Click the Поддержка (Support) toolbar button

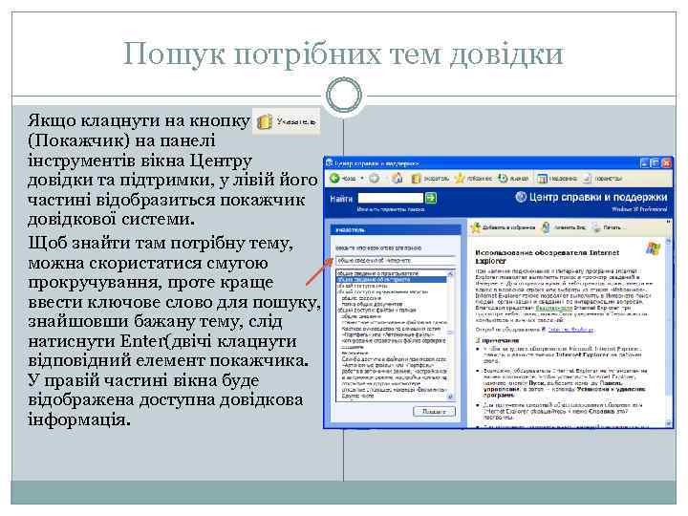coord(557,178)
